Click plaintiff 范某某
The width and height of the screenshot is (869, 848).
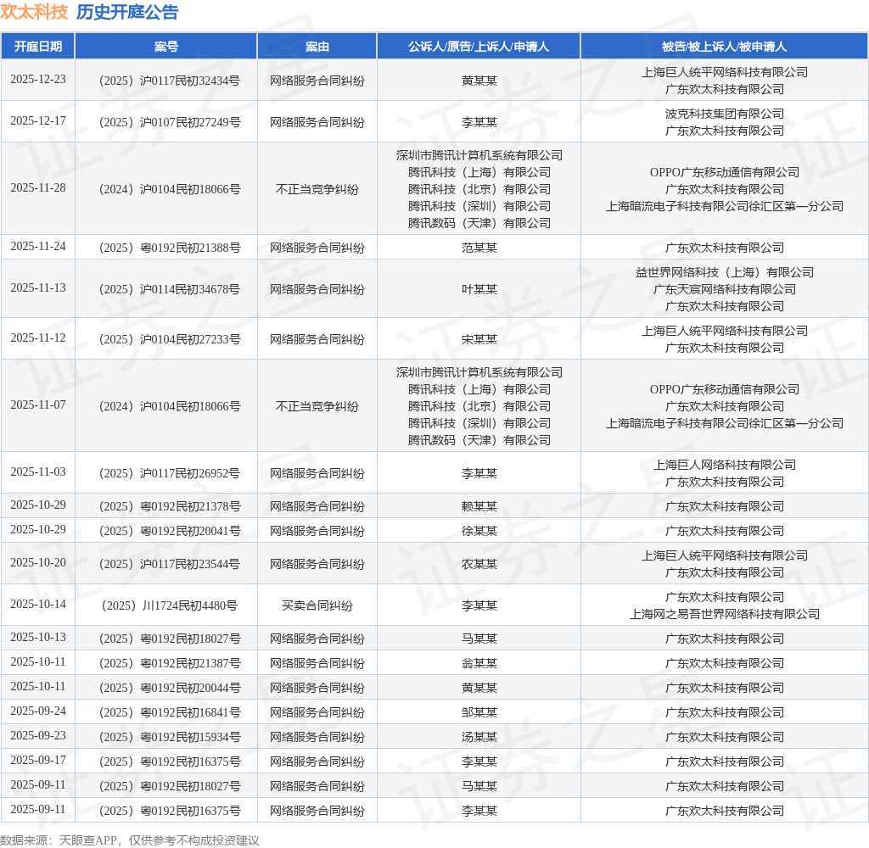(479, 248)
